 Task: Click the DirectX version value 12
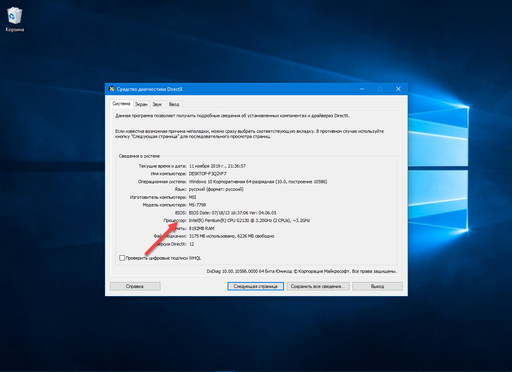[191, 244]
